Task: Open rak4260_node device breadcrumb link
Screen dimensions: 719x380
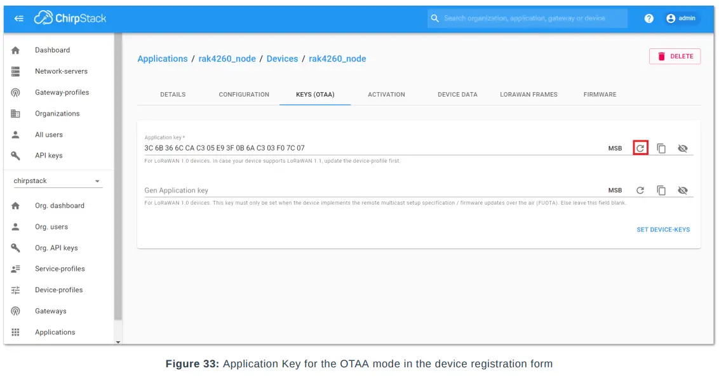Action: tap(337, 58)
